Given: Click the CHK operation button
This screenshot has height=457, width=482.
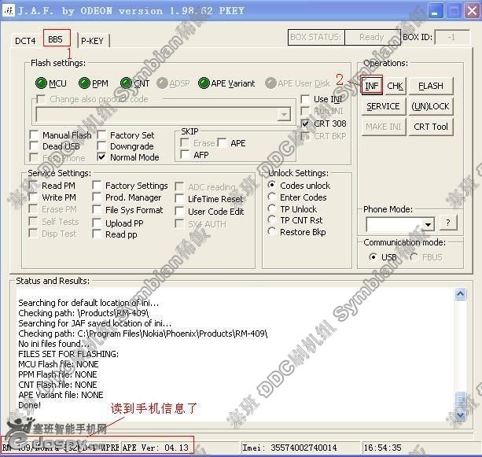Looking at the screenshot, I should (395, 86).
